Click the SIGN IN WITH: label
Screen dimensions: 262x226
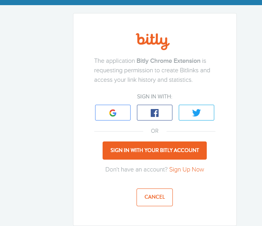pyautogui.click(x=155, y=96)
